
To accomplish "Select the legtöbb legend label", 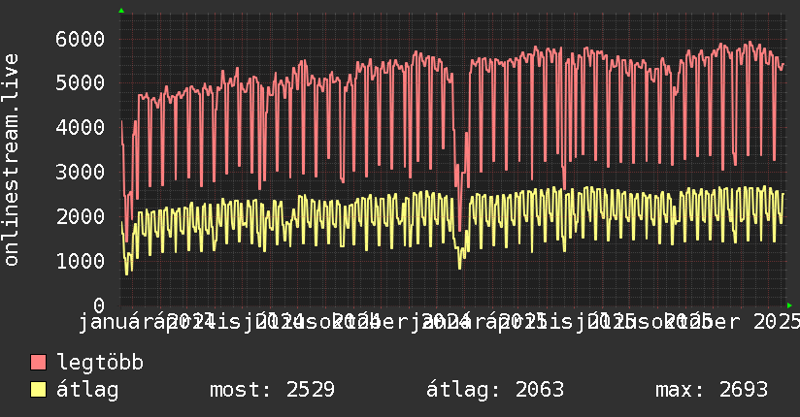I will 100,363.
